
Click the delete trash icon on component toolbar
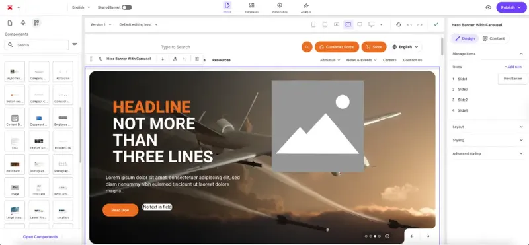(197, 59)
